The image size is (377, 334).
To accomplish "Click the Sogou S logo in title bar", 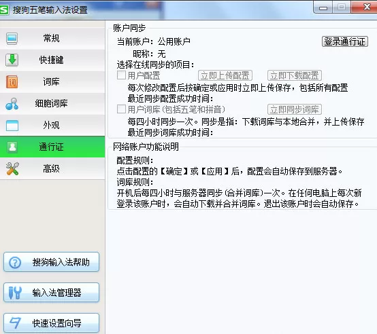I will tap(4, 10).
